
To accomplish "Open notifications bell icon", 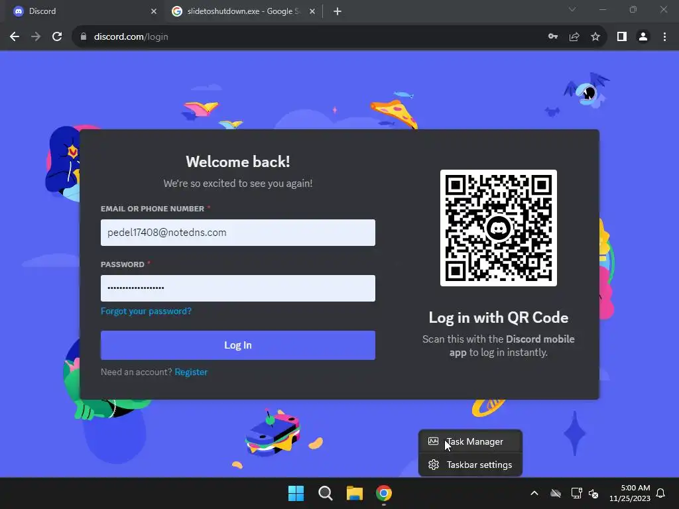I will [x=660, y=493].
